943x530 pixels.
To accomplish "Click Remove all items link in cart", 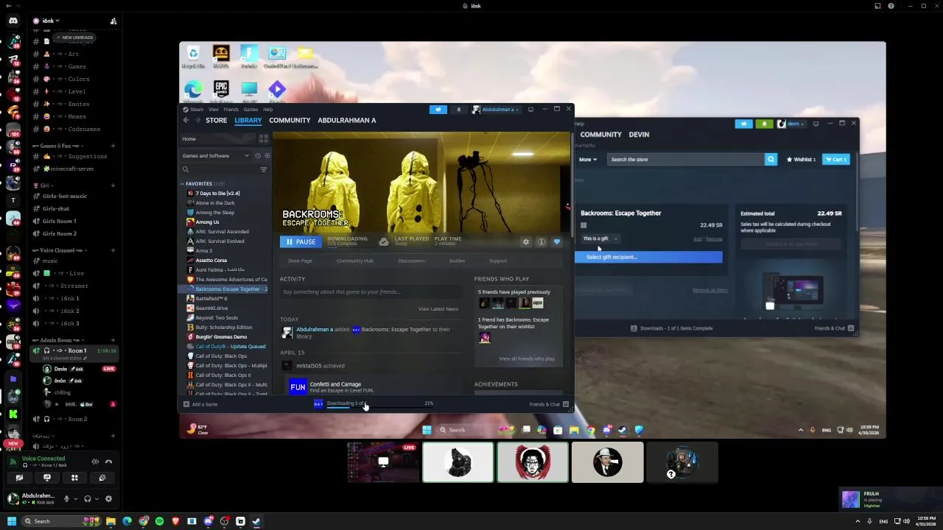I will 710,290.
